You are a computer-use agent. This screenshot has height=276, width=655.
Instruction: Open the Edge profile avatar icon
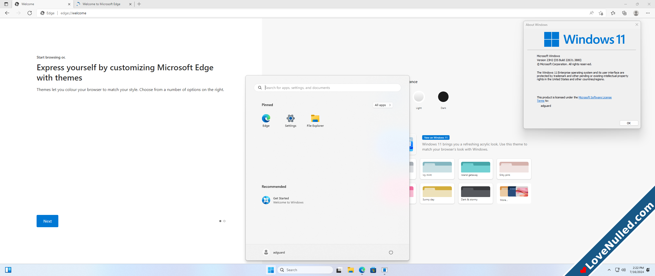[636, 13]
